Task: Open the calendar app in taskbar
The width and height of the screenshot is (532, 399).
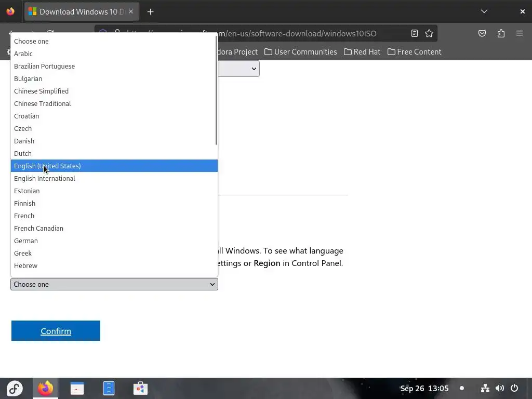Action: 77,389
